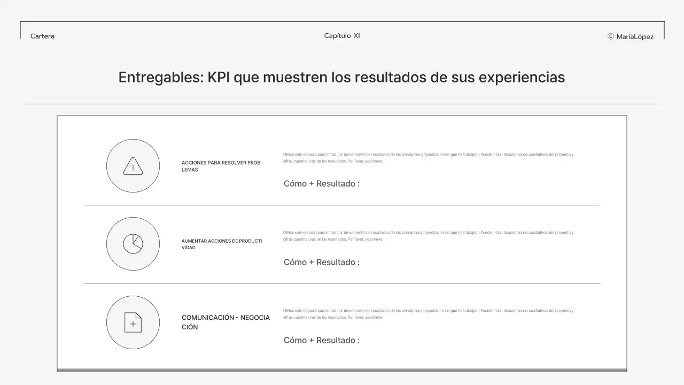Select the productivity chart circle icon

click(x=133, y=243)
